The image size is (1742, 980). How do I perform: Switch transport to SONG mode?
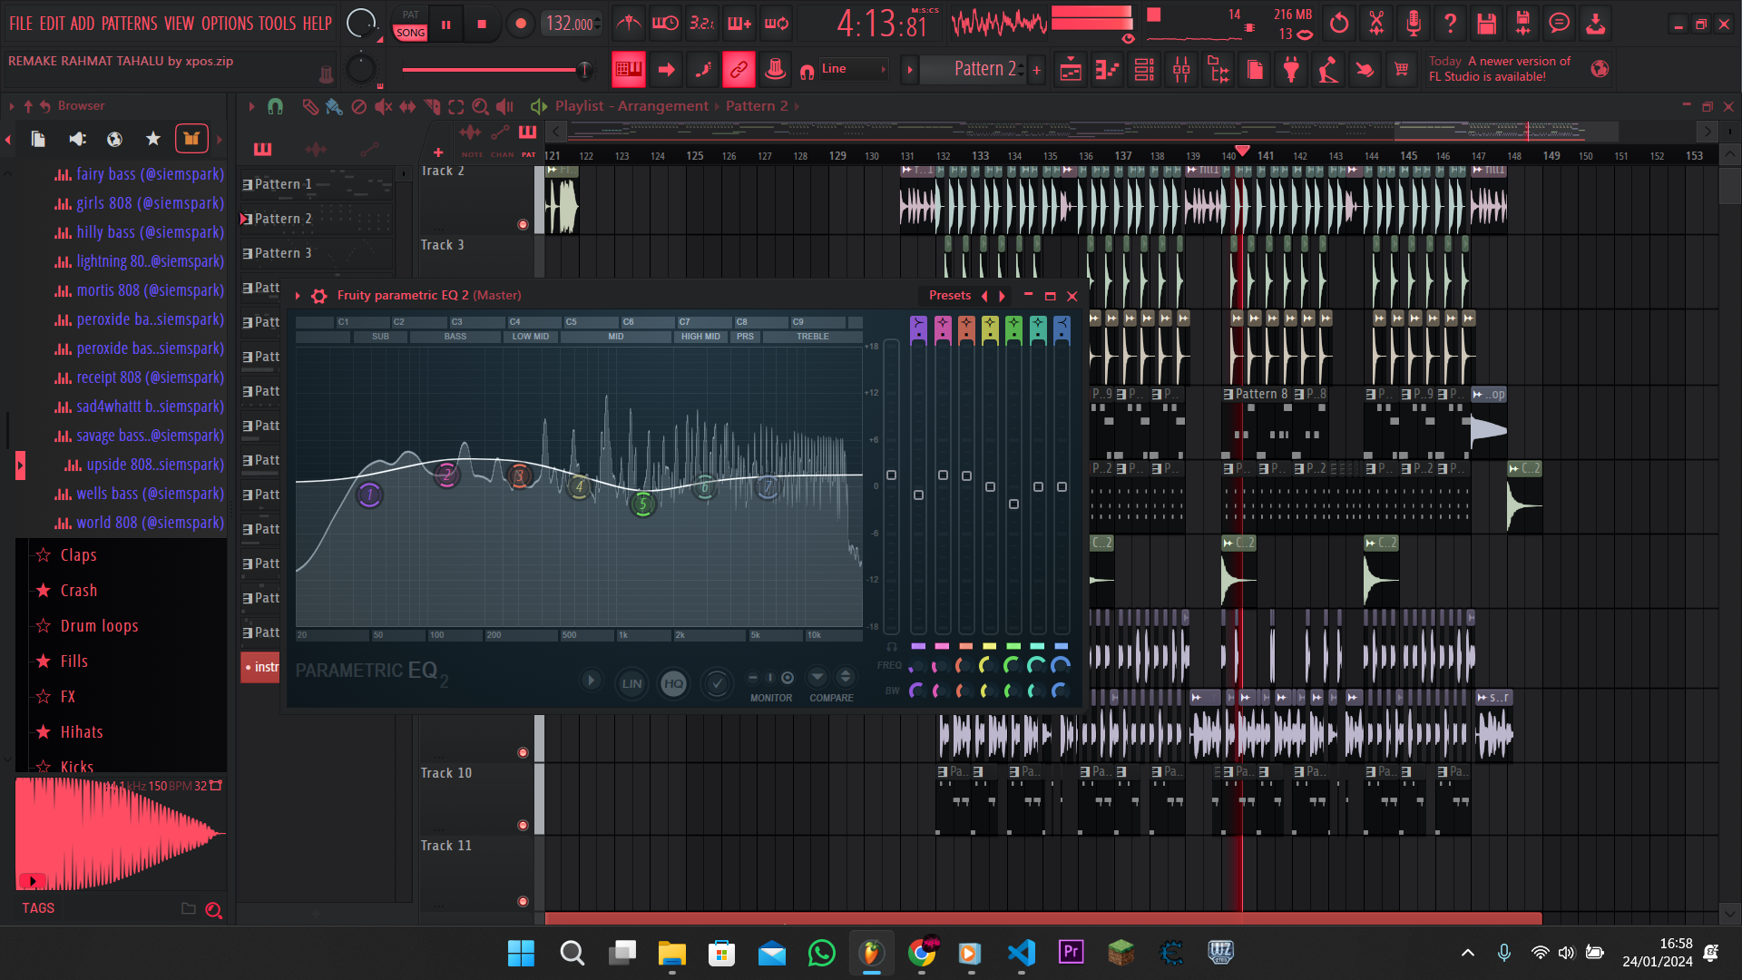click(x=410, y=33)
